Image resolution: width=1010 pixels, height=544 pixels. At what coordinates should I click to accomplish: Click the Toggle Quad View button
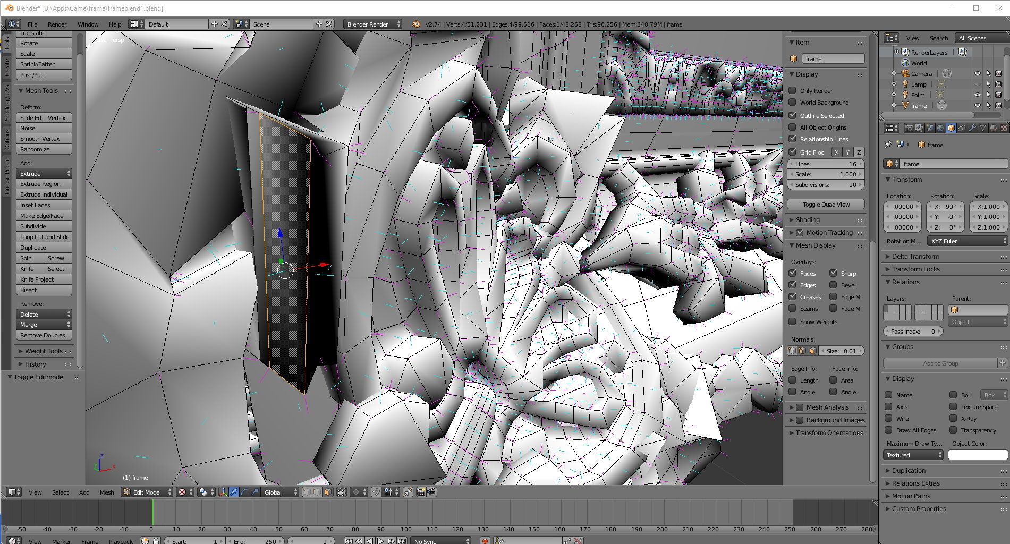tap(826, 205)
